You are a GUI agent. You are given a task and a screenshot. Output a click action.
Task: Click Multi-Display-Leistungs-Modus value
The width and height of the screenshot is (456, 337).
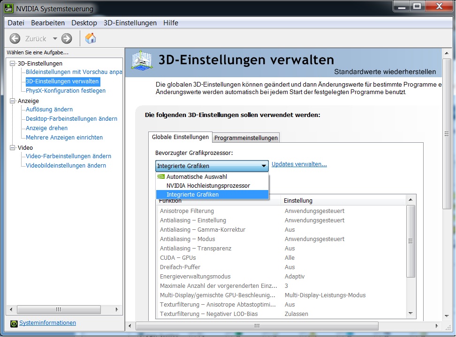click(325, 295)
